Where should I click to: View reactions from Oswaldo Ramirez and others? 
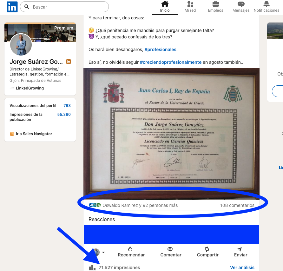(x=140, y=205)
